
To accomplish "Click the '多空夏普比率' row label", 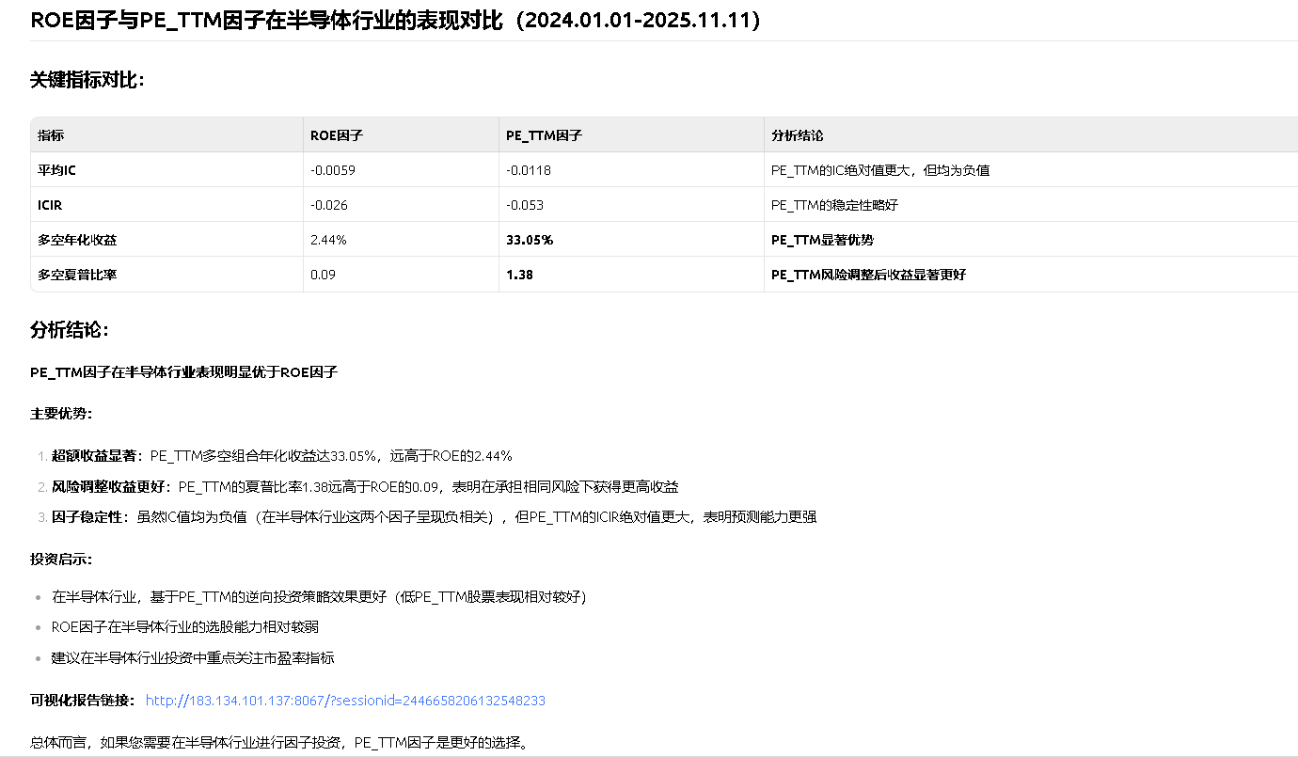I will 77,275.
